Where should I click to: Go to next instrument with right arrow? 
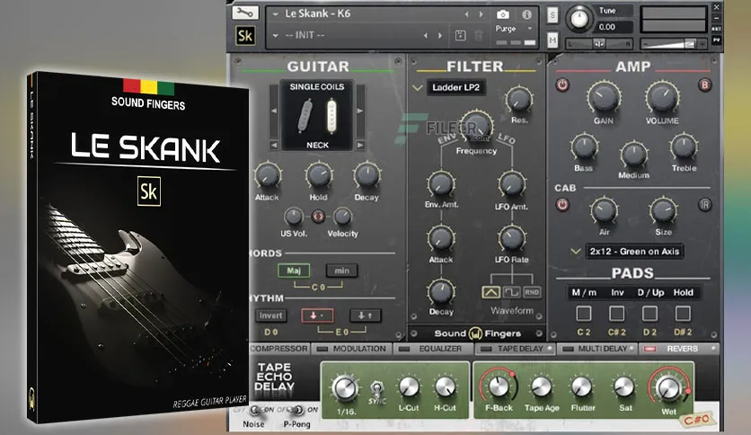pyautogui.click(x=482, y=15)
